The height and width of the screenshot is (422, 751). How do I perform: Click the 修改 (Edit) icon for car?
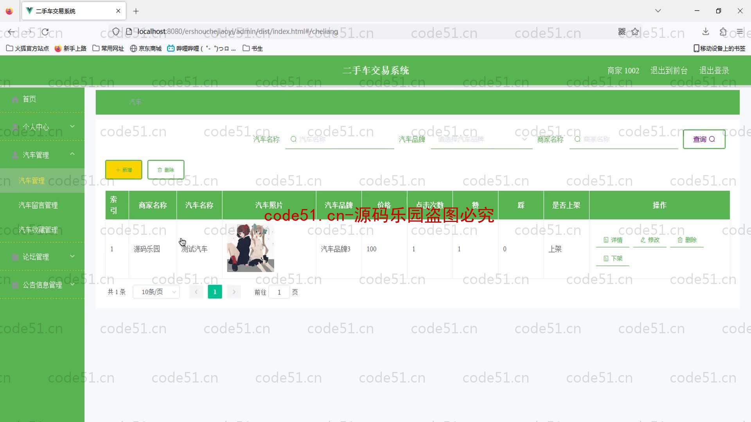(x=649, y=239)
